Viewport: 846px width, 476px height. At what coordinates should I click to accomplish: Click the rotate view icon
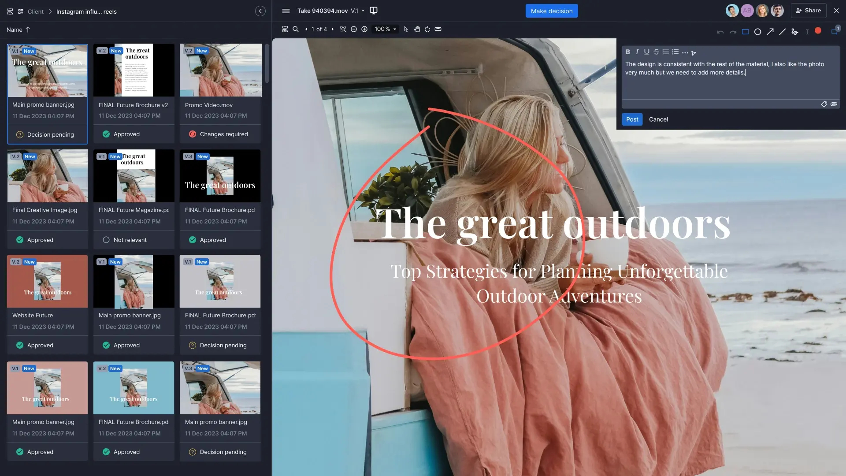(x=427, y=29)
